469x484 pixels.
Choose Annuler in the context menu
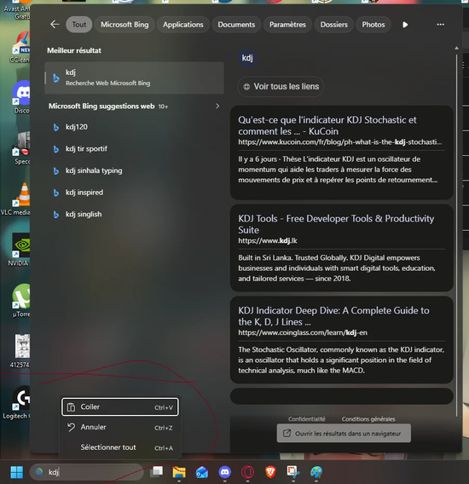120,427
